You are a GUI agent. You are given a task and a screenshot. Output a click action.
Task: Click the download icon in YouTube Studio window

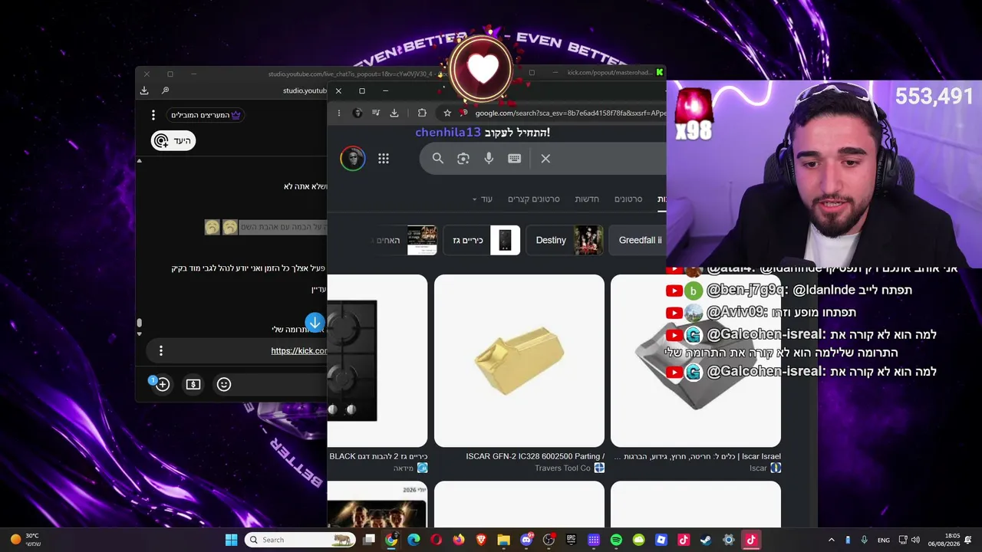pyautogui.click(x=144, y=90)
